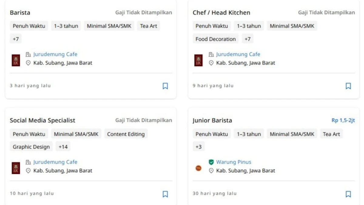Click 1–3 tahun tag on Chef card
The image size is (364, 205).
coord(249,26)
